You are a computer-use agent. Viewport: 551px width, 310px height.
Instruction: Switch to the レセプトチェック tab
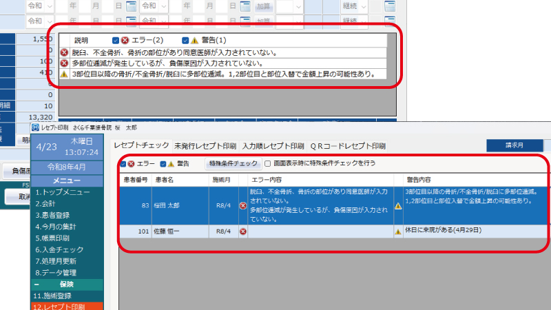click(x=142, y=145)
